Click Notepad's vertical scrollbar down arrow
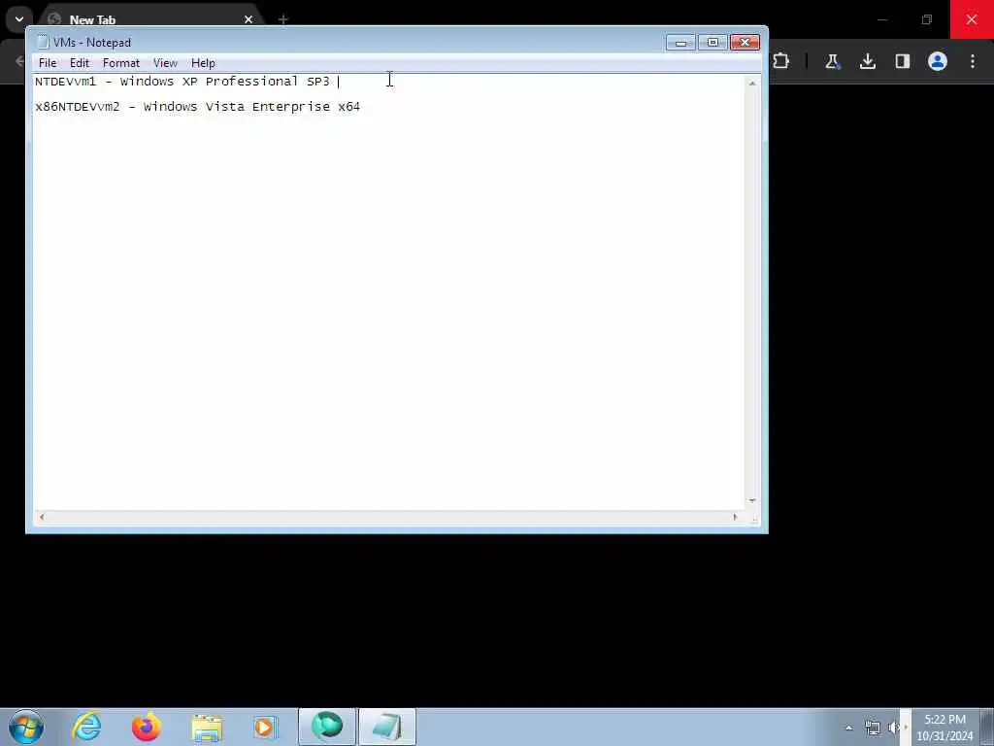 point(752,500)
